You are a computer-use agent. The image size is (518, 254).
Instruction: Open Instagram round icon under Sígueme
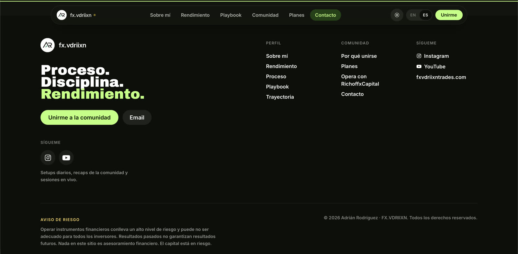(x=48, y=158)
